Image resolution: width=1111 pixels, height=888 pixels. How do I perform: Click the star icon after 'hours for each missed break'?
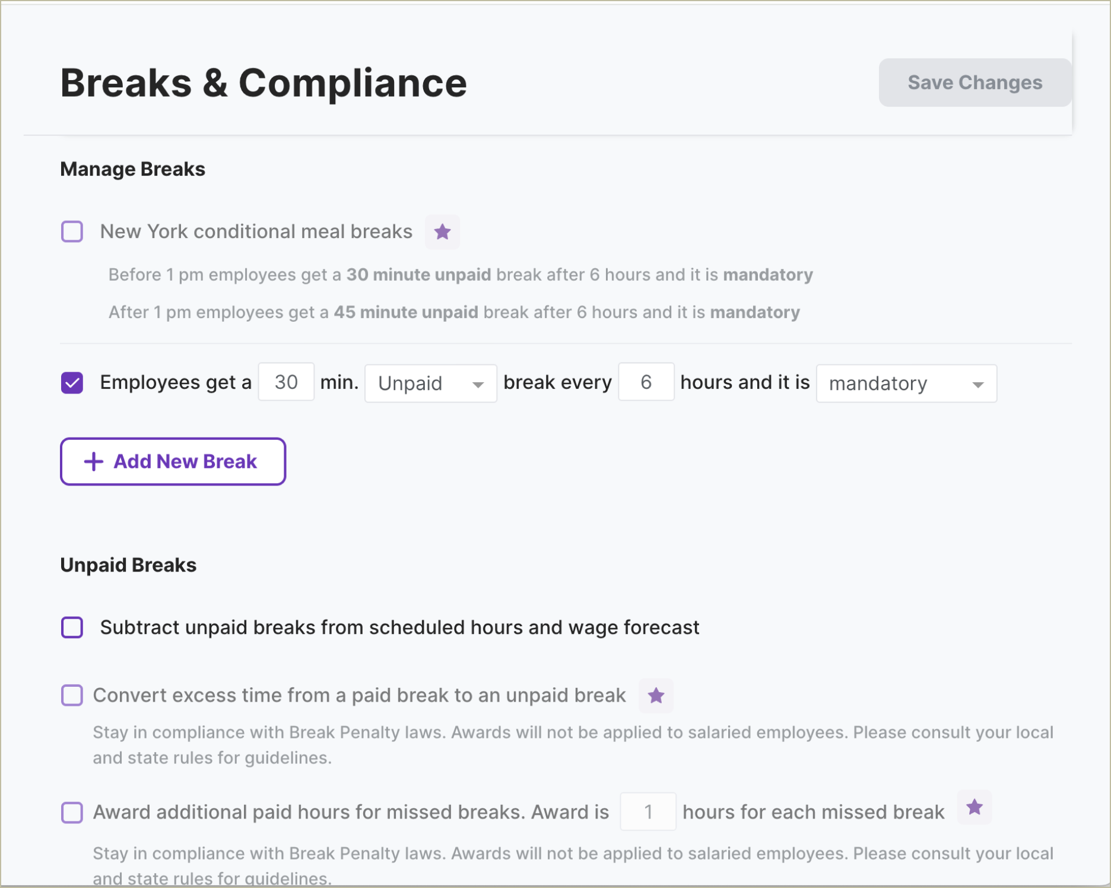[x=974, y=807]
